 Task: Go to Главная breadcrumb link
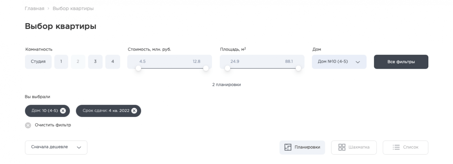click(34, 8)
